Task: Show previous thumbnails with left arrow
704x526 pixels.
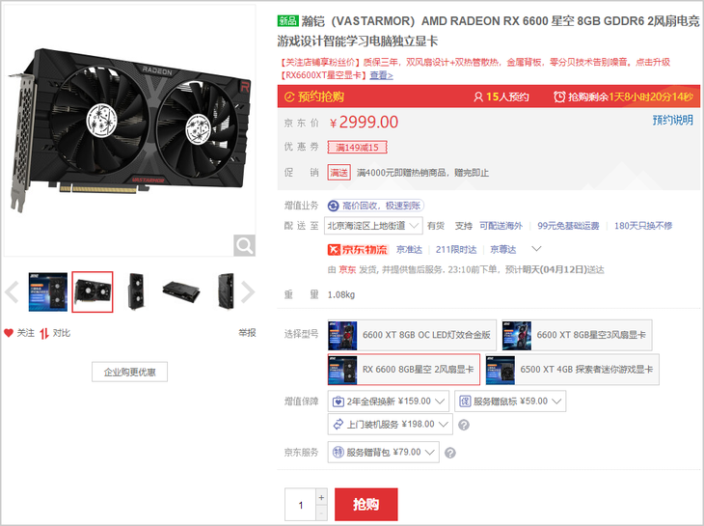Action: point(12,292)
